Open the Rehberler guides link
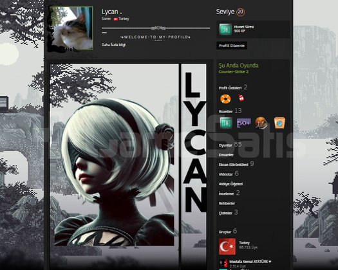338x270 pixels. tap(227, 203)
